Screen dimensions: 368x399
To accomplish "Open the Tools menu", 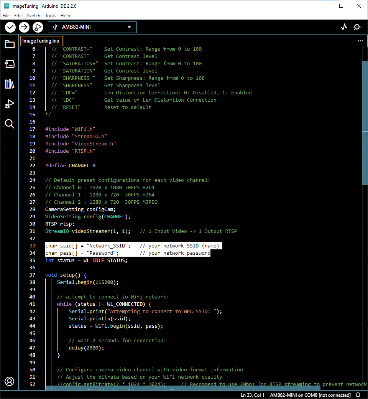I will pos(50,16).
